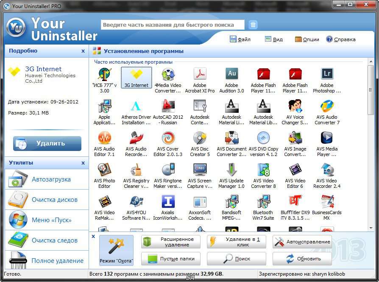Close the Утилиты panel using its X
The width and height of the screenshot is (379, 282).
click(x=83, y=163)
